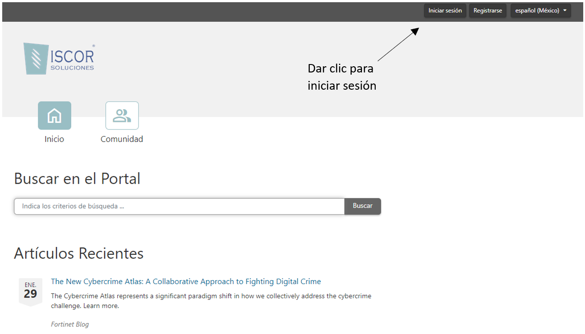This screenshot has width=585, height=334.
Task: Click the 'Dar clic para iniciar sesión' note
Action: 342,77
